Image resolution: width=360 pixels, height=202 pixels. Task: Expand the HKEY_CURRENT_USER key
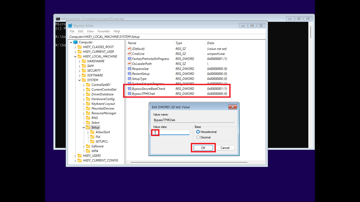point(75,52)
